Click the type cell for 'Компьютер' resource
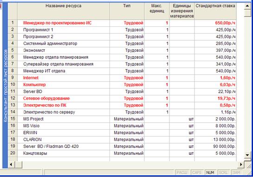The width and height of the screenshot is (253, 177). pos(127,84)
